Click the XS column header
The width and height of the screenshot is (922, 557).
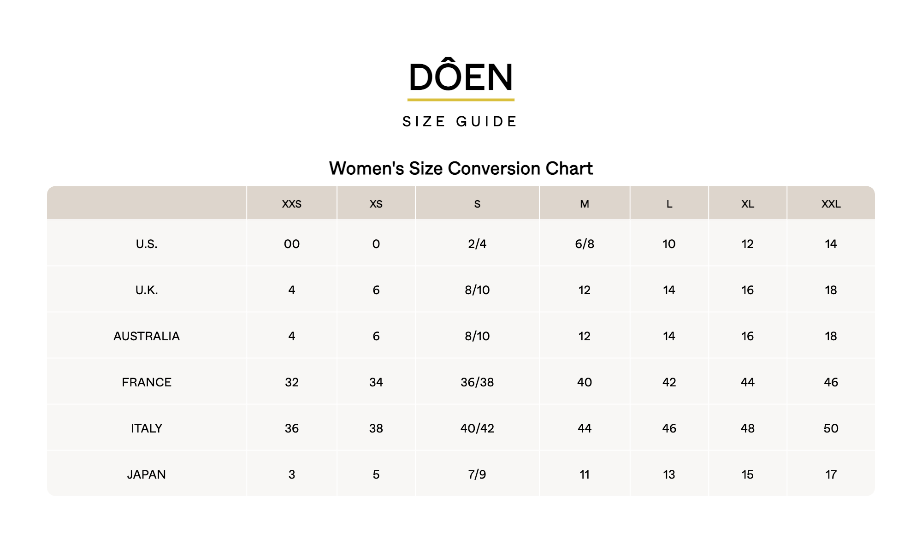tap(376, 204)
